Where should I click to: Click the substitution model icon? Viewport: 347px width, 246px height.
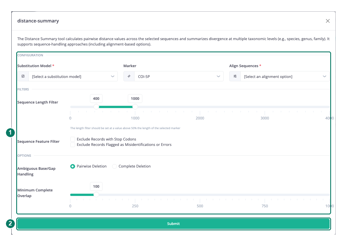[x=23, y=76]
